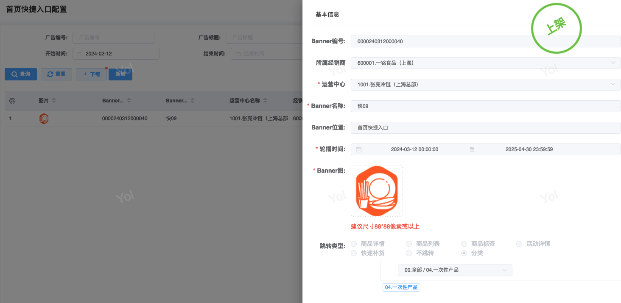Image resolution: width=621 pixels, height=303 pixels.
Task: Click the settings gear icon in table header
Action: click(x=12, y=101)
